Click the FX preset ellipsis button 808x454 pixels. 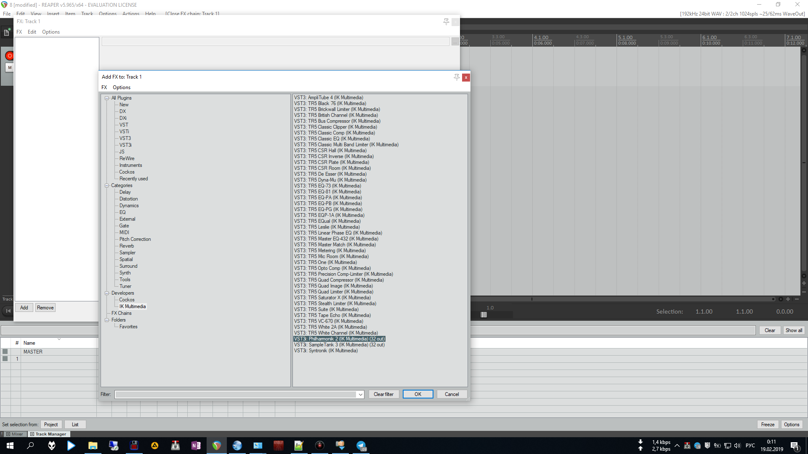pos(455,42)
